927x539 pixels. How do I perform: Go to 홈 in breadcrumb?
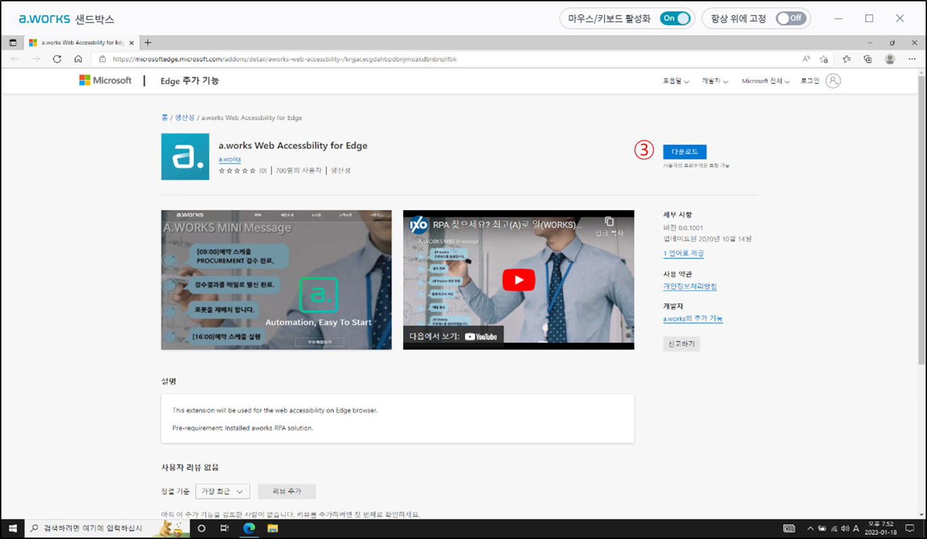point(164,118)
